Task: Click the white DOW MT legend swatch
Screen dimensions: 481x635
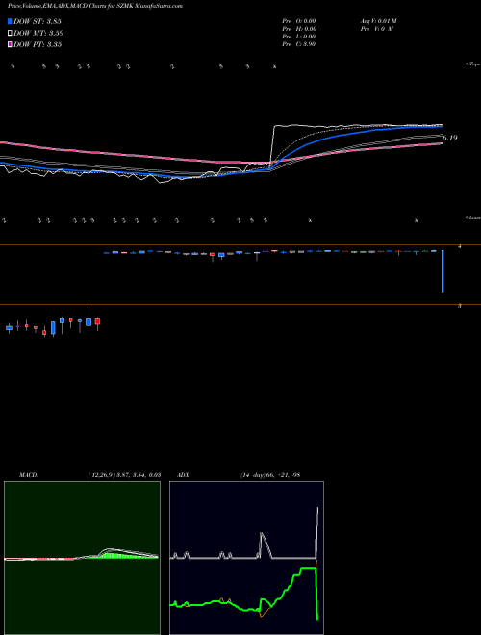Action: click(10, 34)
